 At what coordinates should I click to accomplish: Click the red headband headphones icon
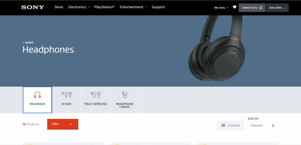pyautogui.click(x=37, y=95)
